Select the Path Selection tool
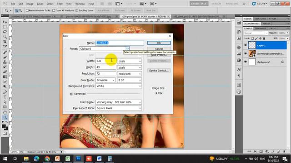Image resolution: width=291 pixels, height=163 pixels. tap(5, 102)
